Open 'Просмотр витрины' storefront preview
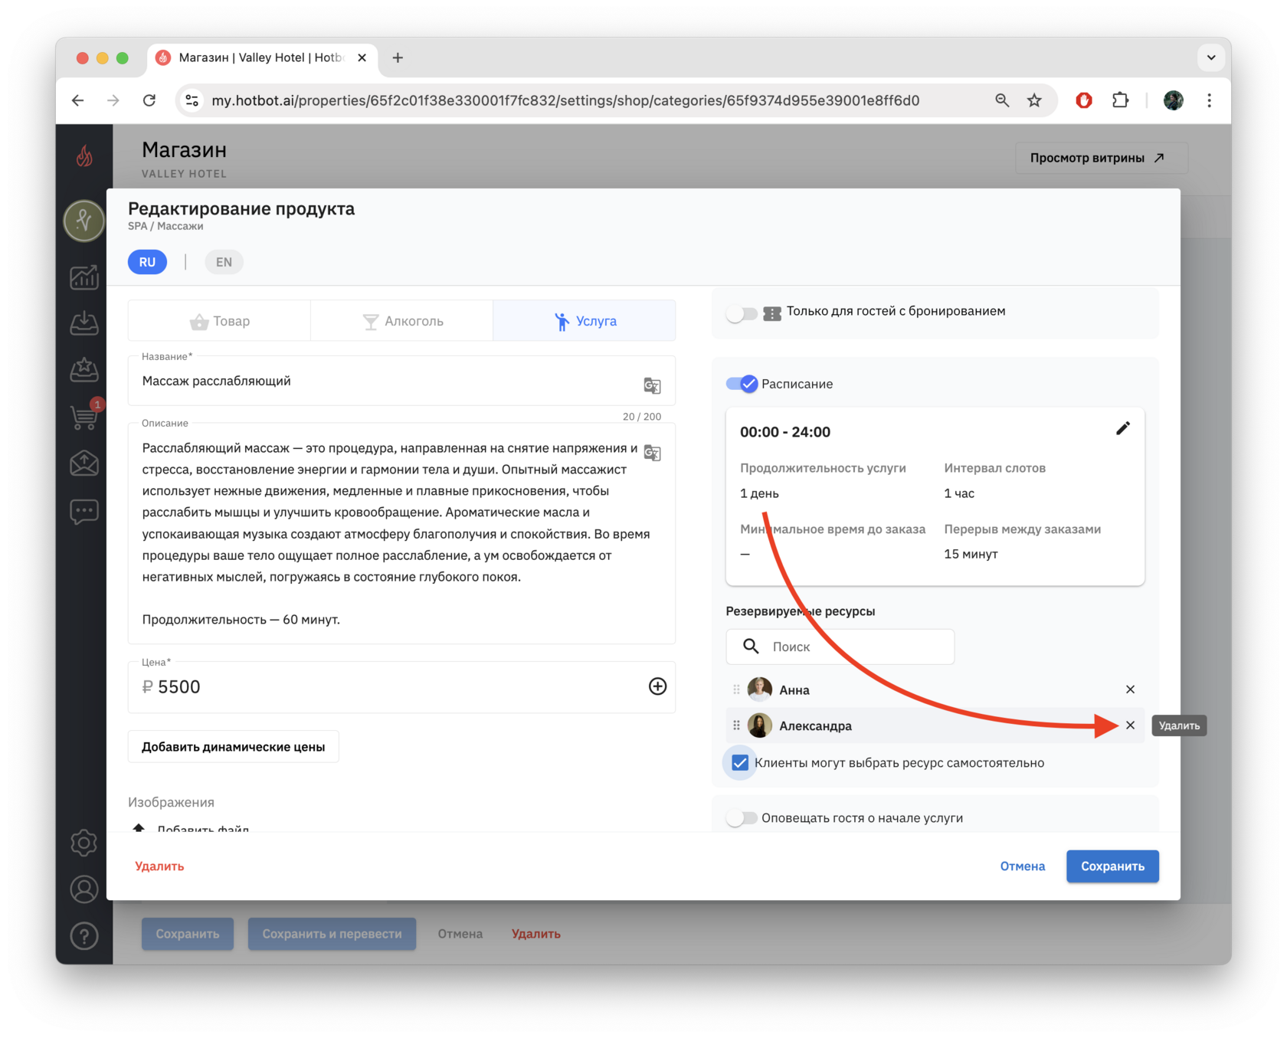 1102,158
